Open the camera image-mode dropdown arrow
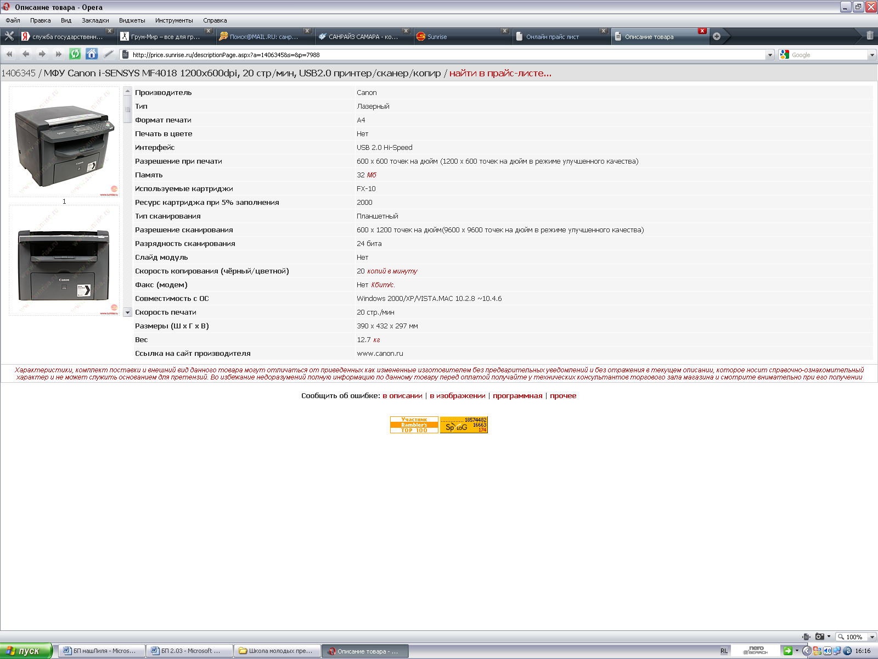Viewport: 878px width, 659px height. point(829,636)
